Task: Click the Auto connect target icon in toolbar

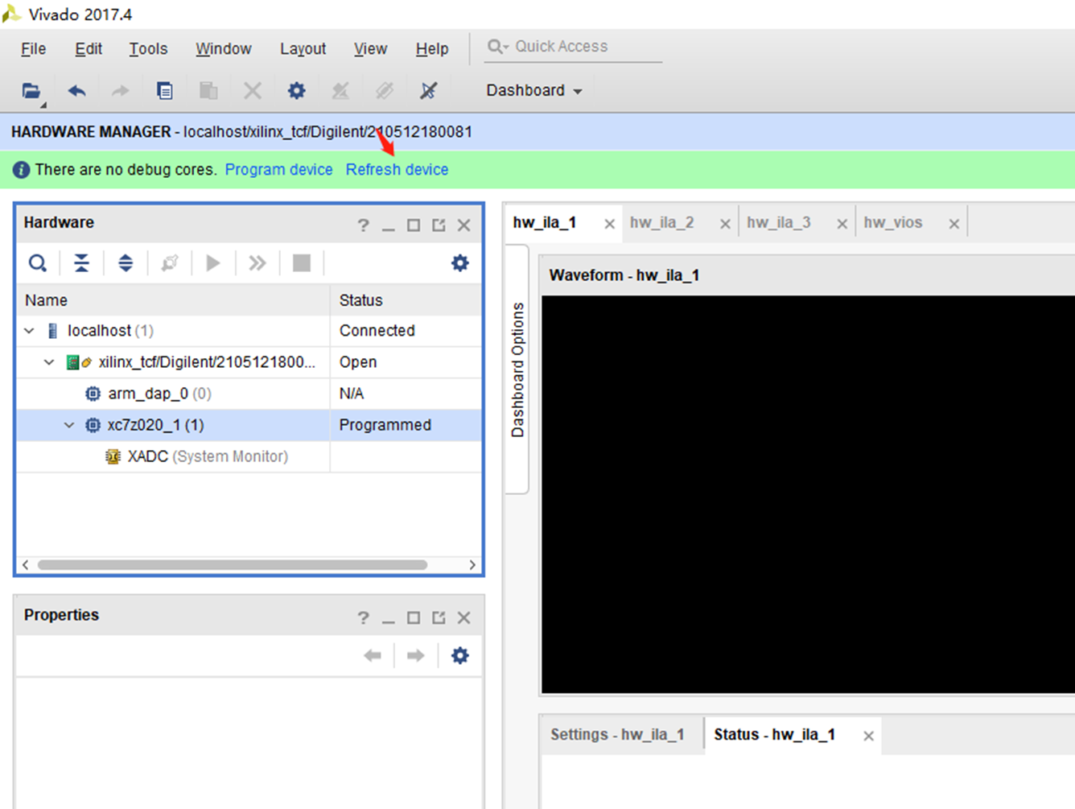Action: [x=340, y=91]
